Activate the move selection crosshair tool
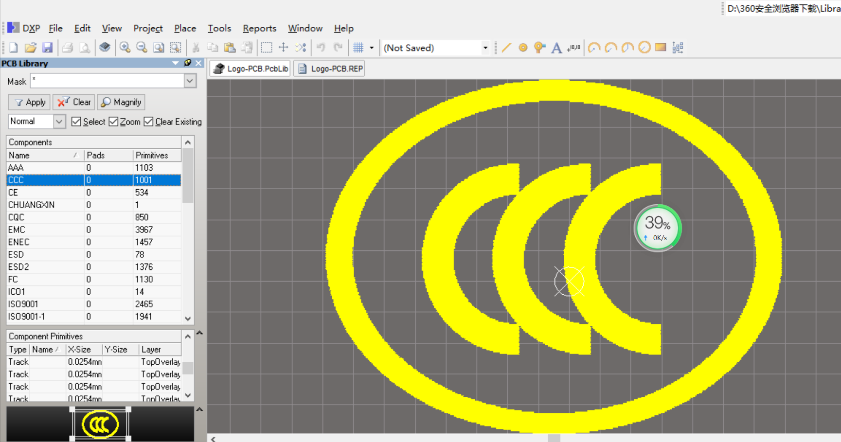The height and width of the screenshot is (442, 841). (x=284, y=48)
